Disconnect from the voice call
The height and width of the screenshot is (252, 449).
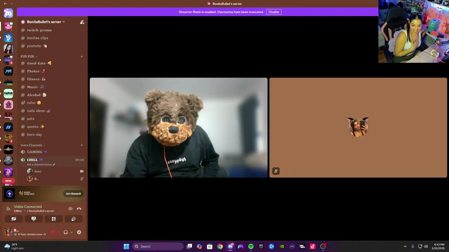tap(79, 209)
